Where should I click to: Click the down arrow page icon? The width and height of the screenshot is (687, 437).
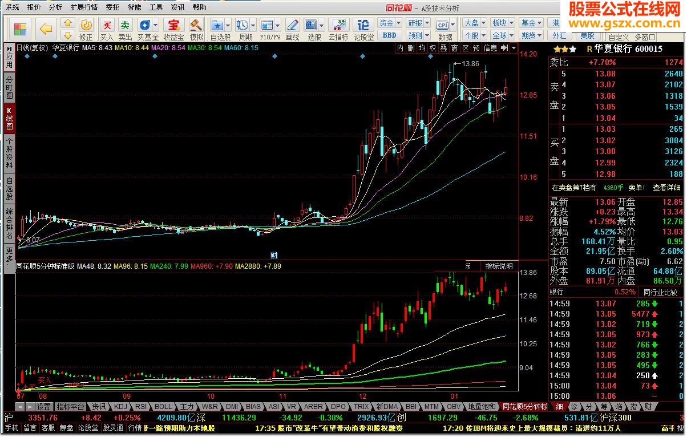68,36
